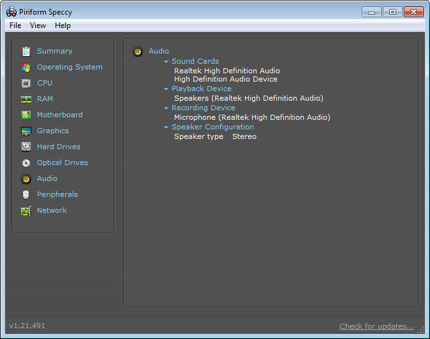Click the Hard Drives disk icon

(26, 147)
